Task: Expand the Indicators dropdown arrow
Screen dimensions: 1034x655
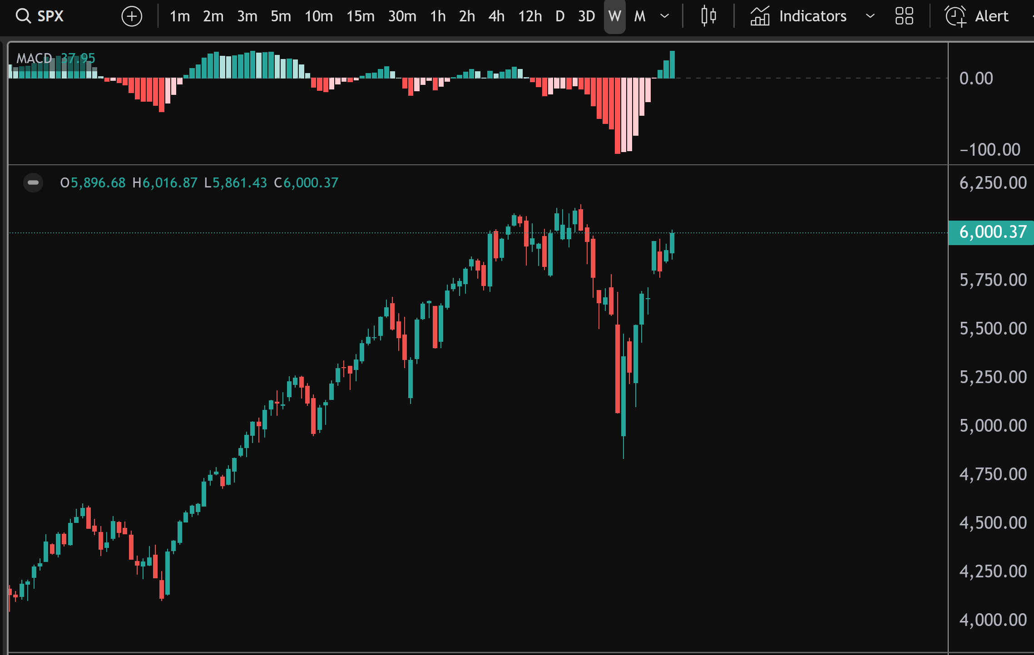Action: point(870,16)
